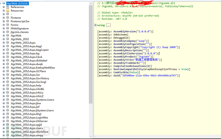The width and height of the screenshot is (221, 139).
Task: Open the AssemblyCopyright attribute link
Action: pos(126,47)
